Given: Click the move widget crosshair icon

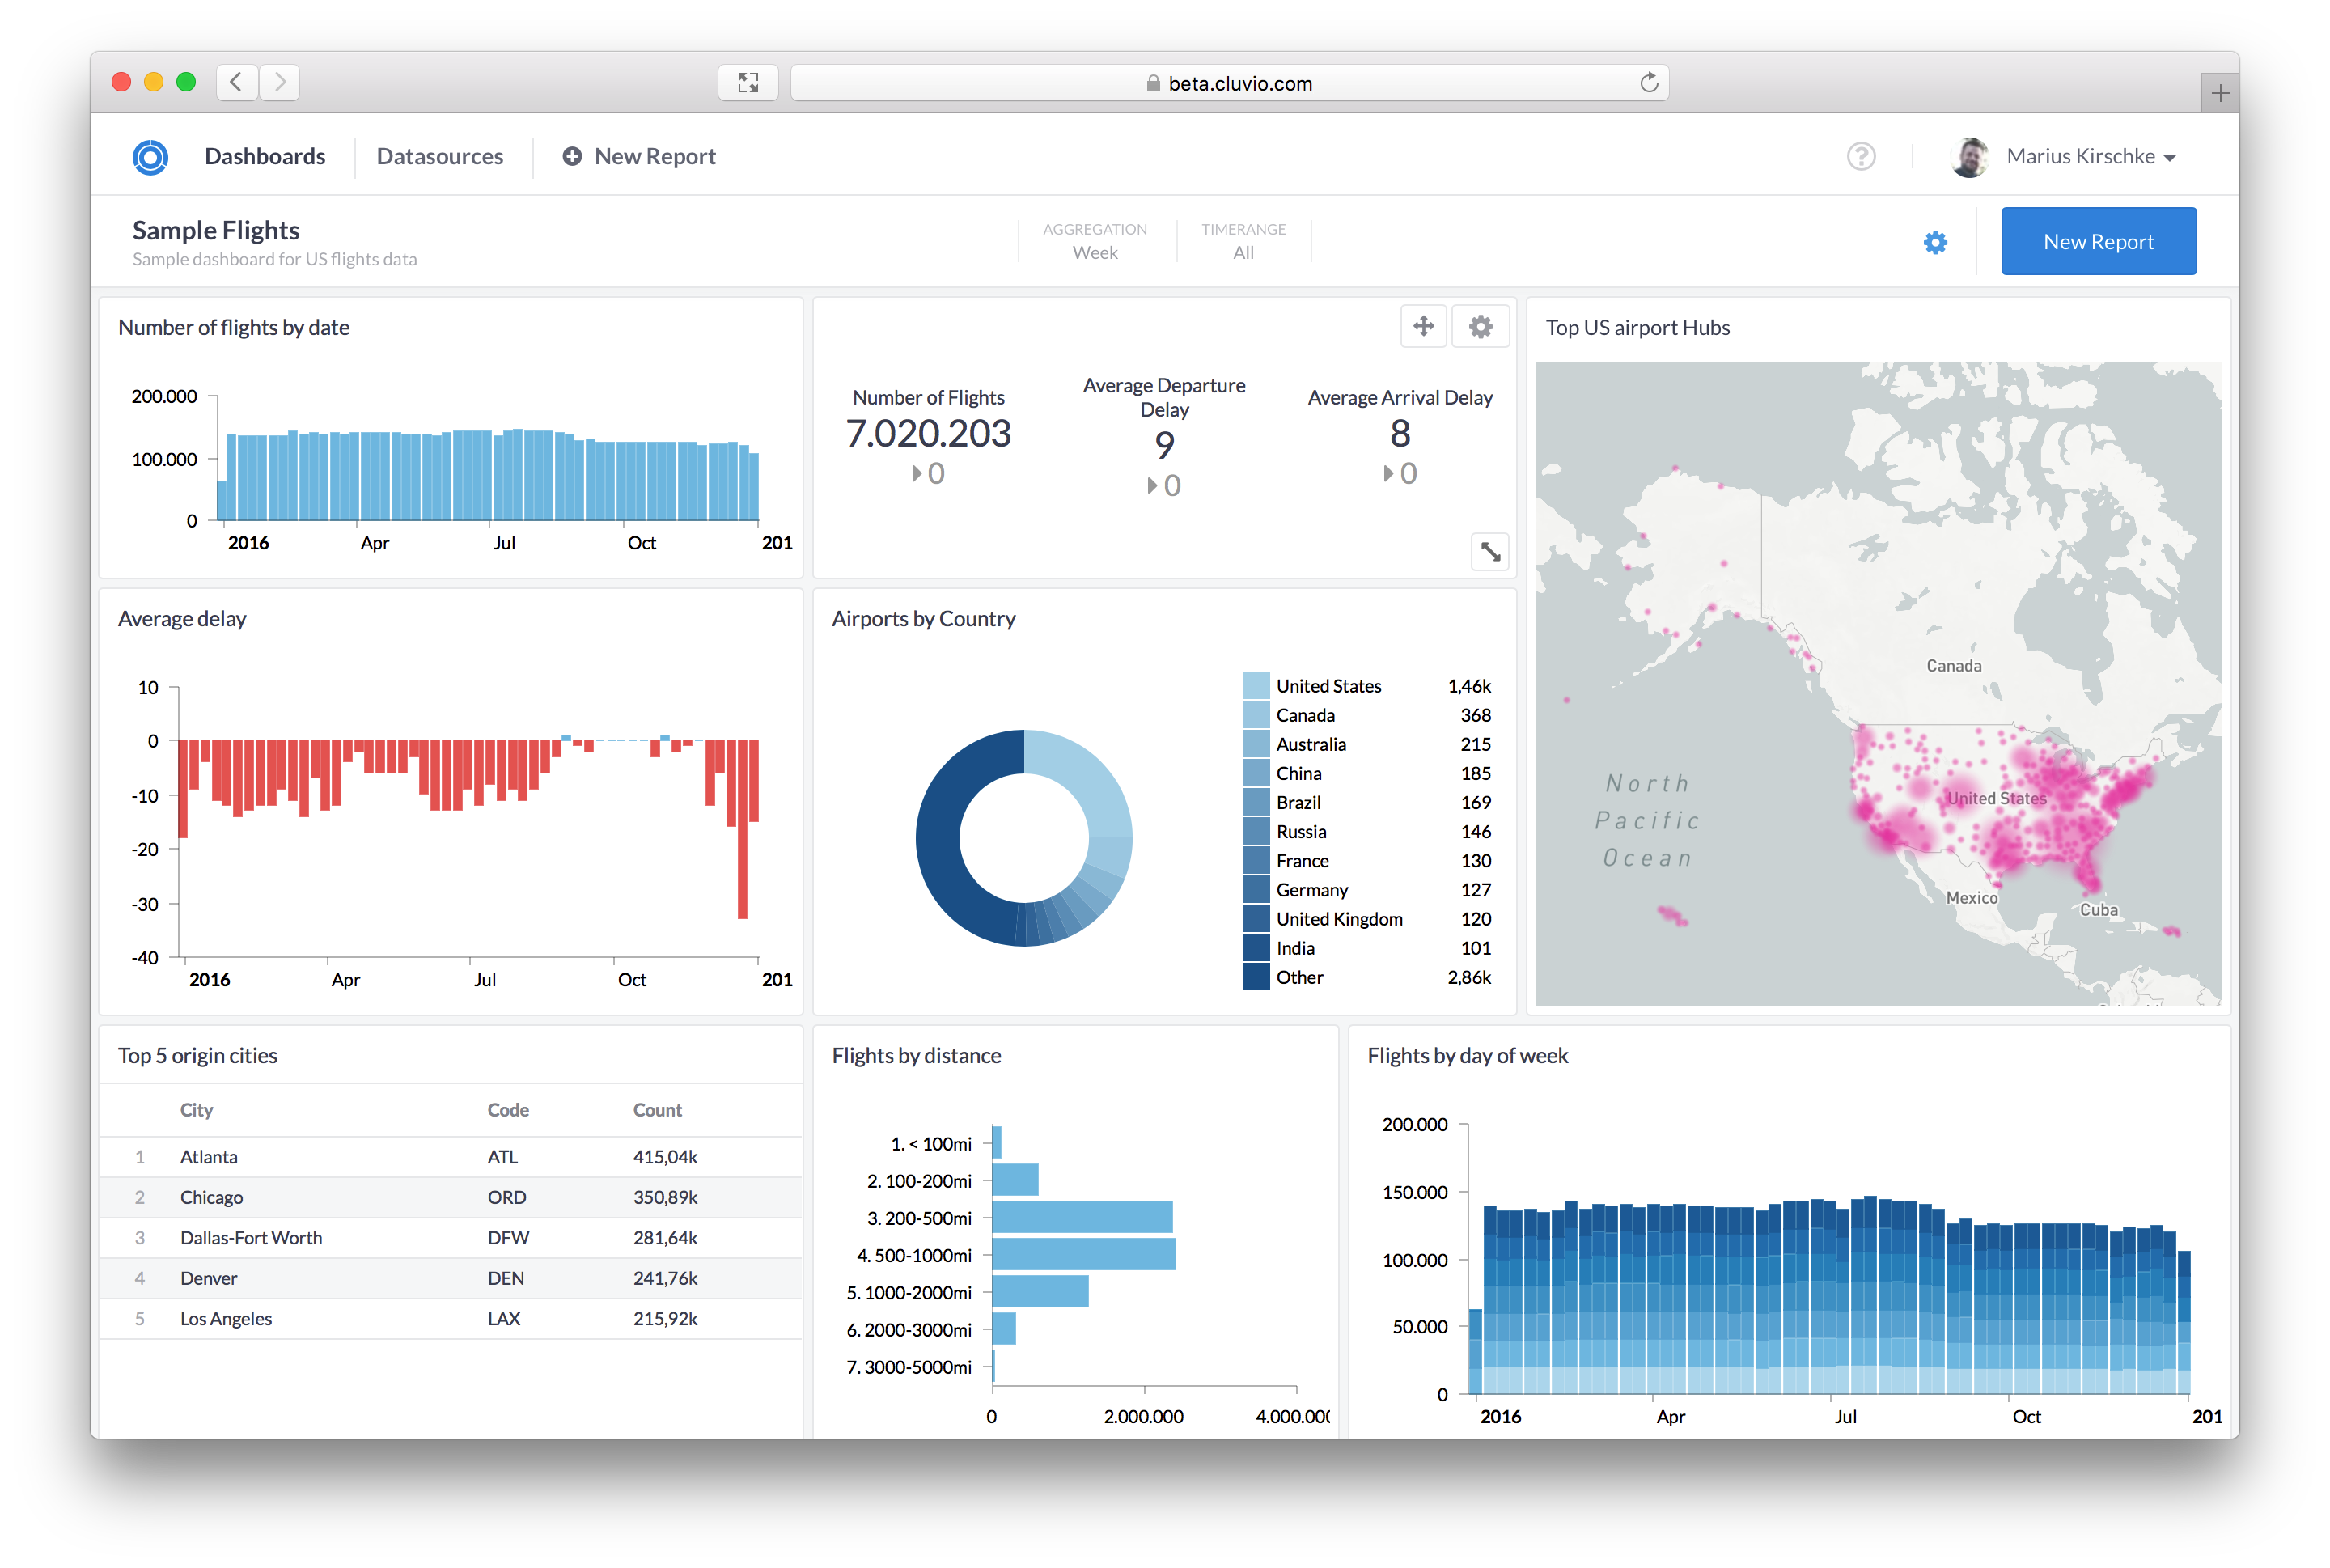Looking at the screenshot, I should [x=1423, y=326].
